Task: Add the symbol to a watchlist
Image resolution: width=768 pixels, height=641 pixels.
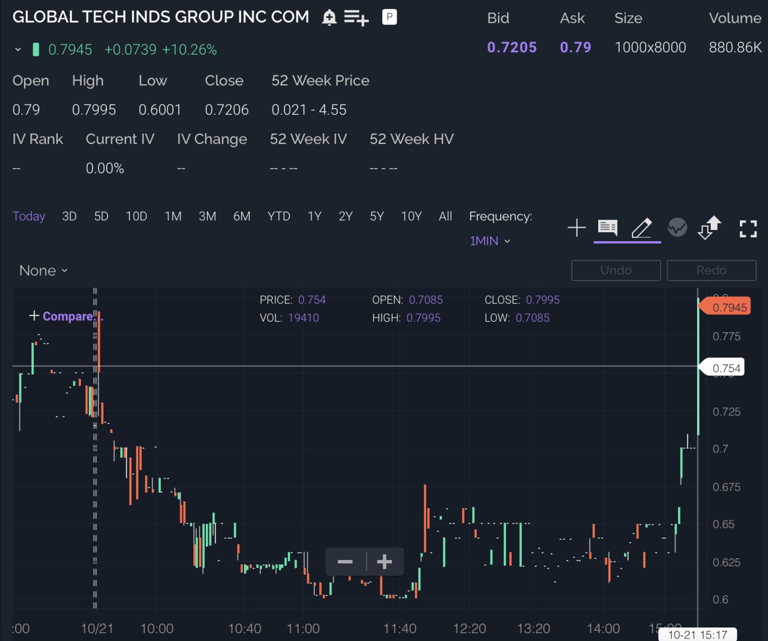Action: pos(356,18)
